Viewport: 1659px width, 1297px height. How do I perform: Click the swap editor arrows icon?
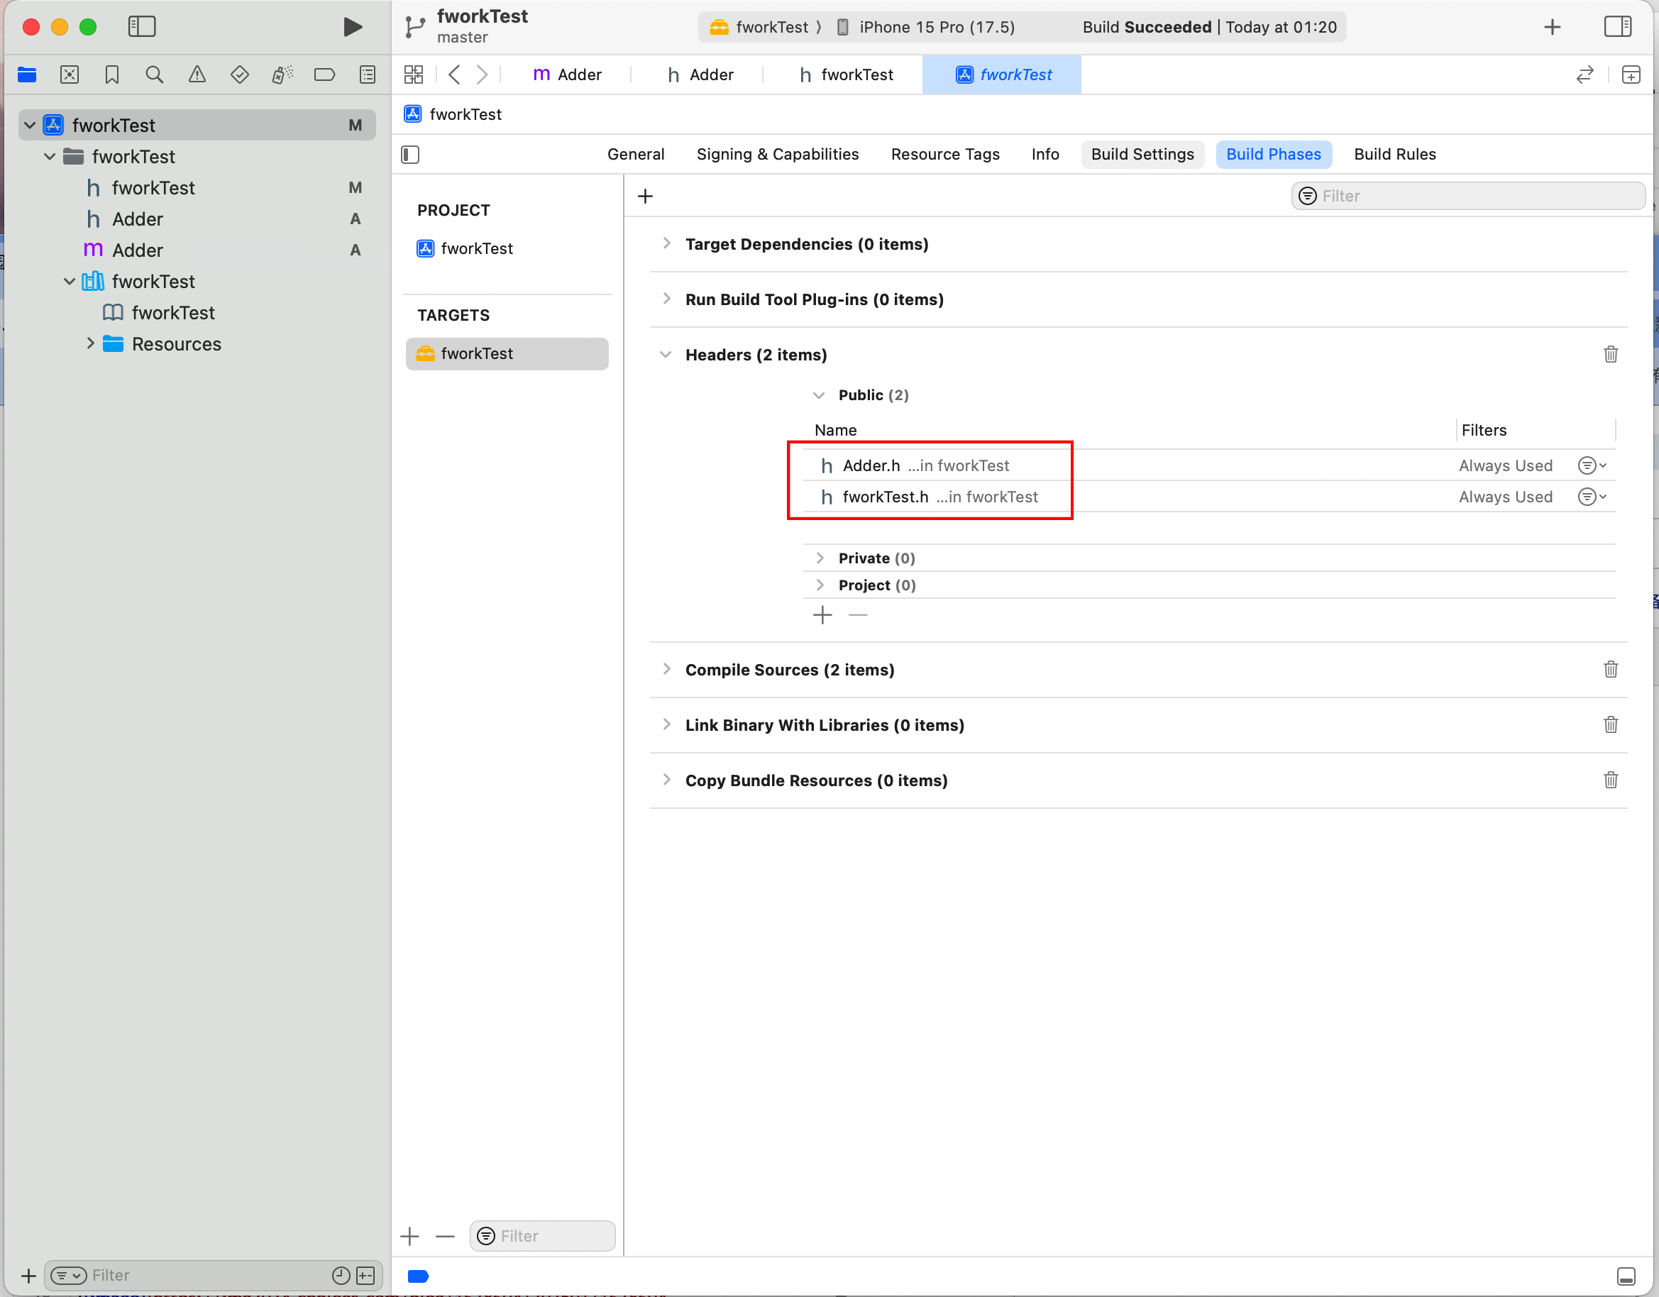pyautogui.click(x=1584, y=74)
